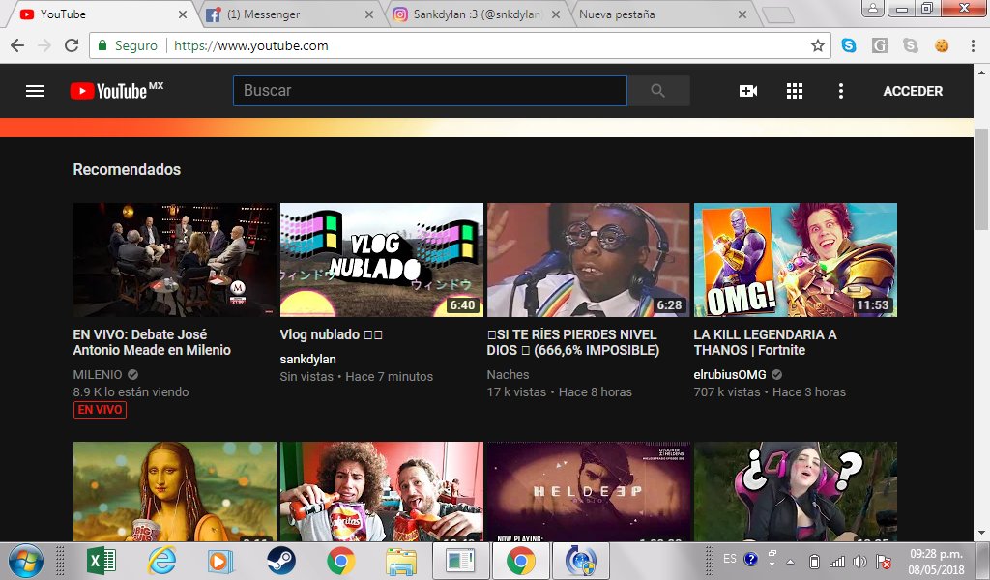
Task: Click title EN VIVO: Debate José Antonio Meade
Action: (152, 342)
